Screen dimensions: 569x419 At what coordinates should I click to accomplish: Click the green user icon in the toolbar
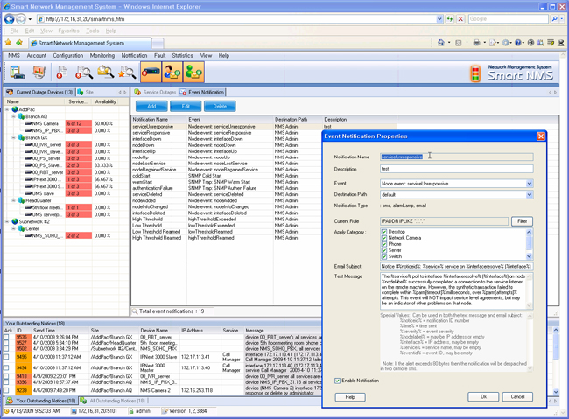[193, 73]
